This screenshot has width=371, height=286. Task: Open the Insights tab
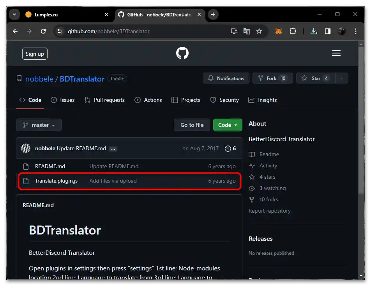262,100
